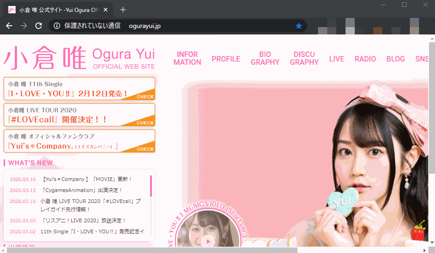
Task: Click the right arrow of horizontal scrollbar
Action: [x=424, y=251]
